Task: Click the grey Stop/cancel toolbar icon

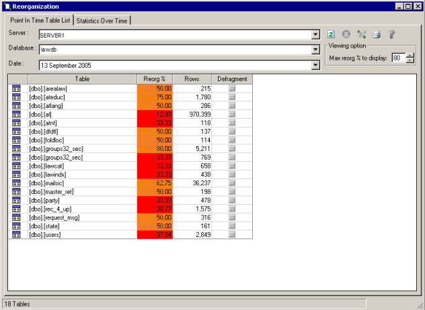Action: tap(346, 34)
